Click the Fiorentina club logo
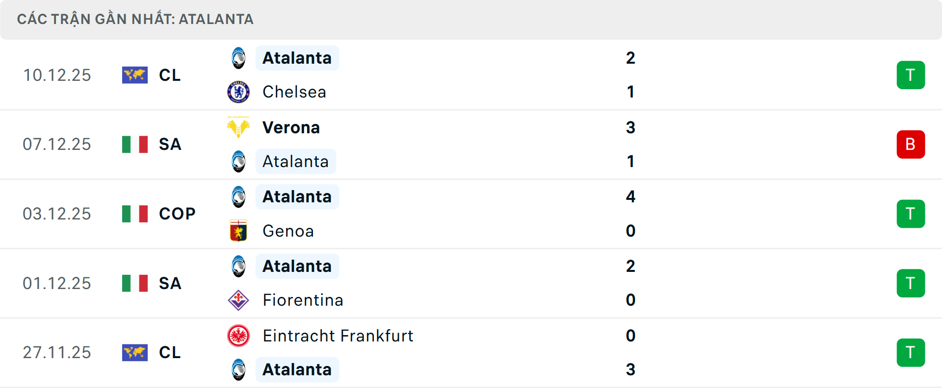Viewport: 942px width, 388px height. click(x=238, y=300)
